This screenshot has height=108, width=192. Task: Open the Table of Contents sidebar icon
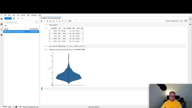[x=1, y=30]
